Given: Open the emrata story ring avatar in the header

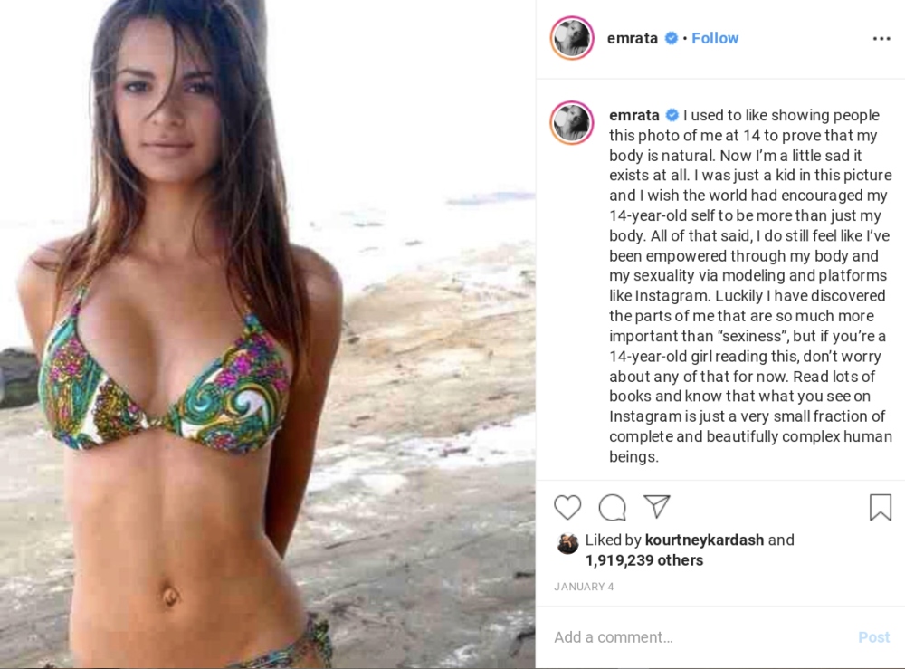Looking at the screenshot, I should pos(572,38).
